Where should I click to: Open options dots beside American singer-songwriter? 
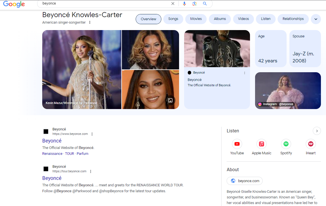click(x=90, y=22)
